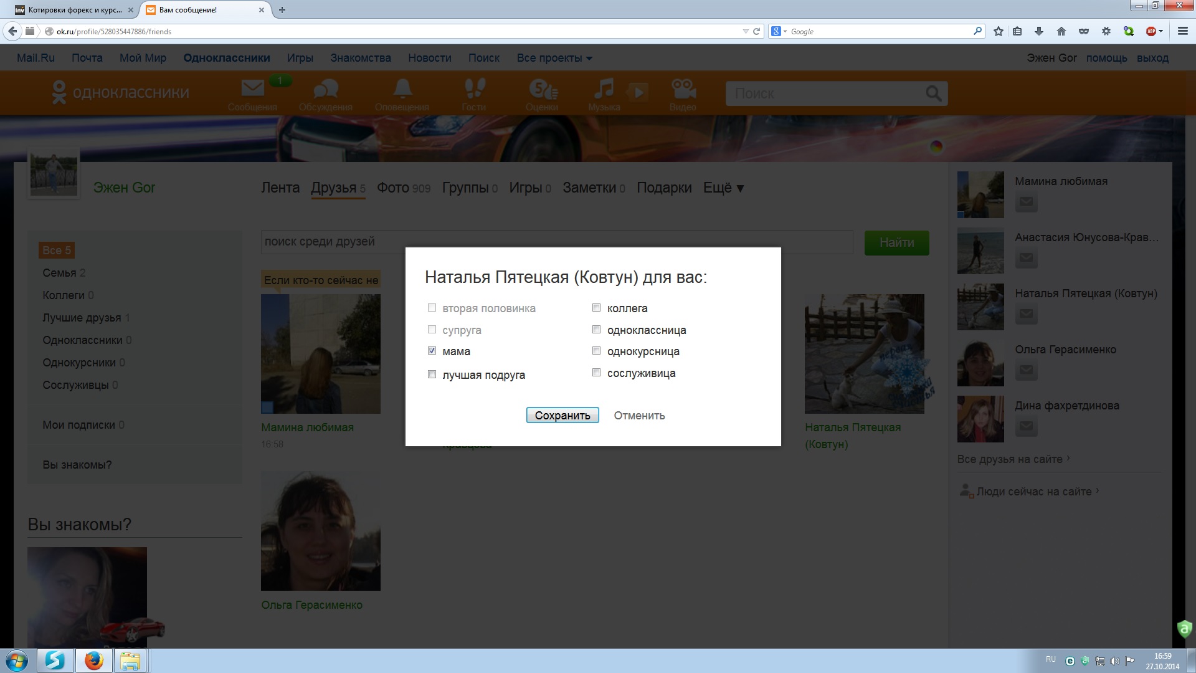
Task: Open the Музыка music note icon
Action: [x=604, y=94]
